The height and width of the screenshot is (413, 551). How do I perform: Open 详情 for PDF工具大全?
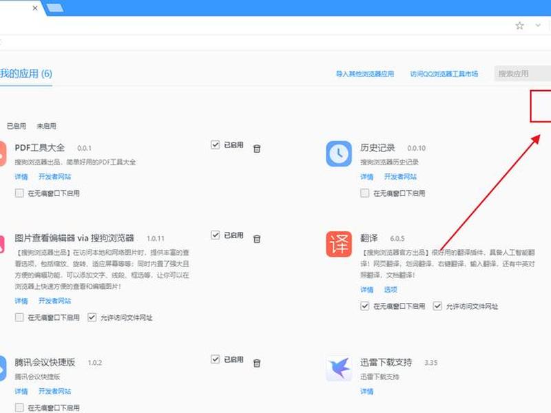click(x=21, y=177)
